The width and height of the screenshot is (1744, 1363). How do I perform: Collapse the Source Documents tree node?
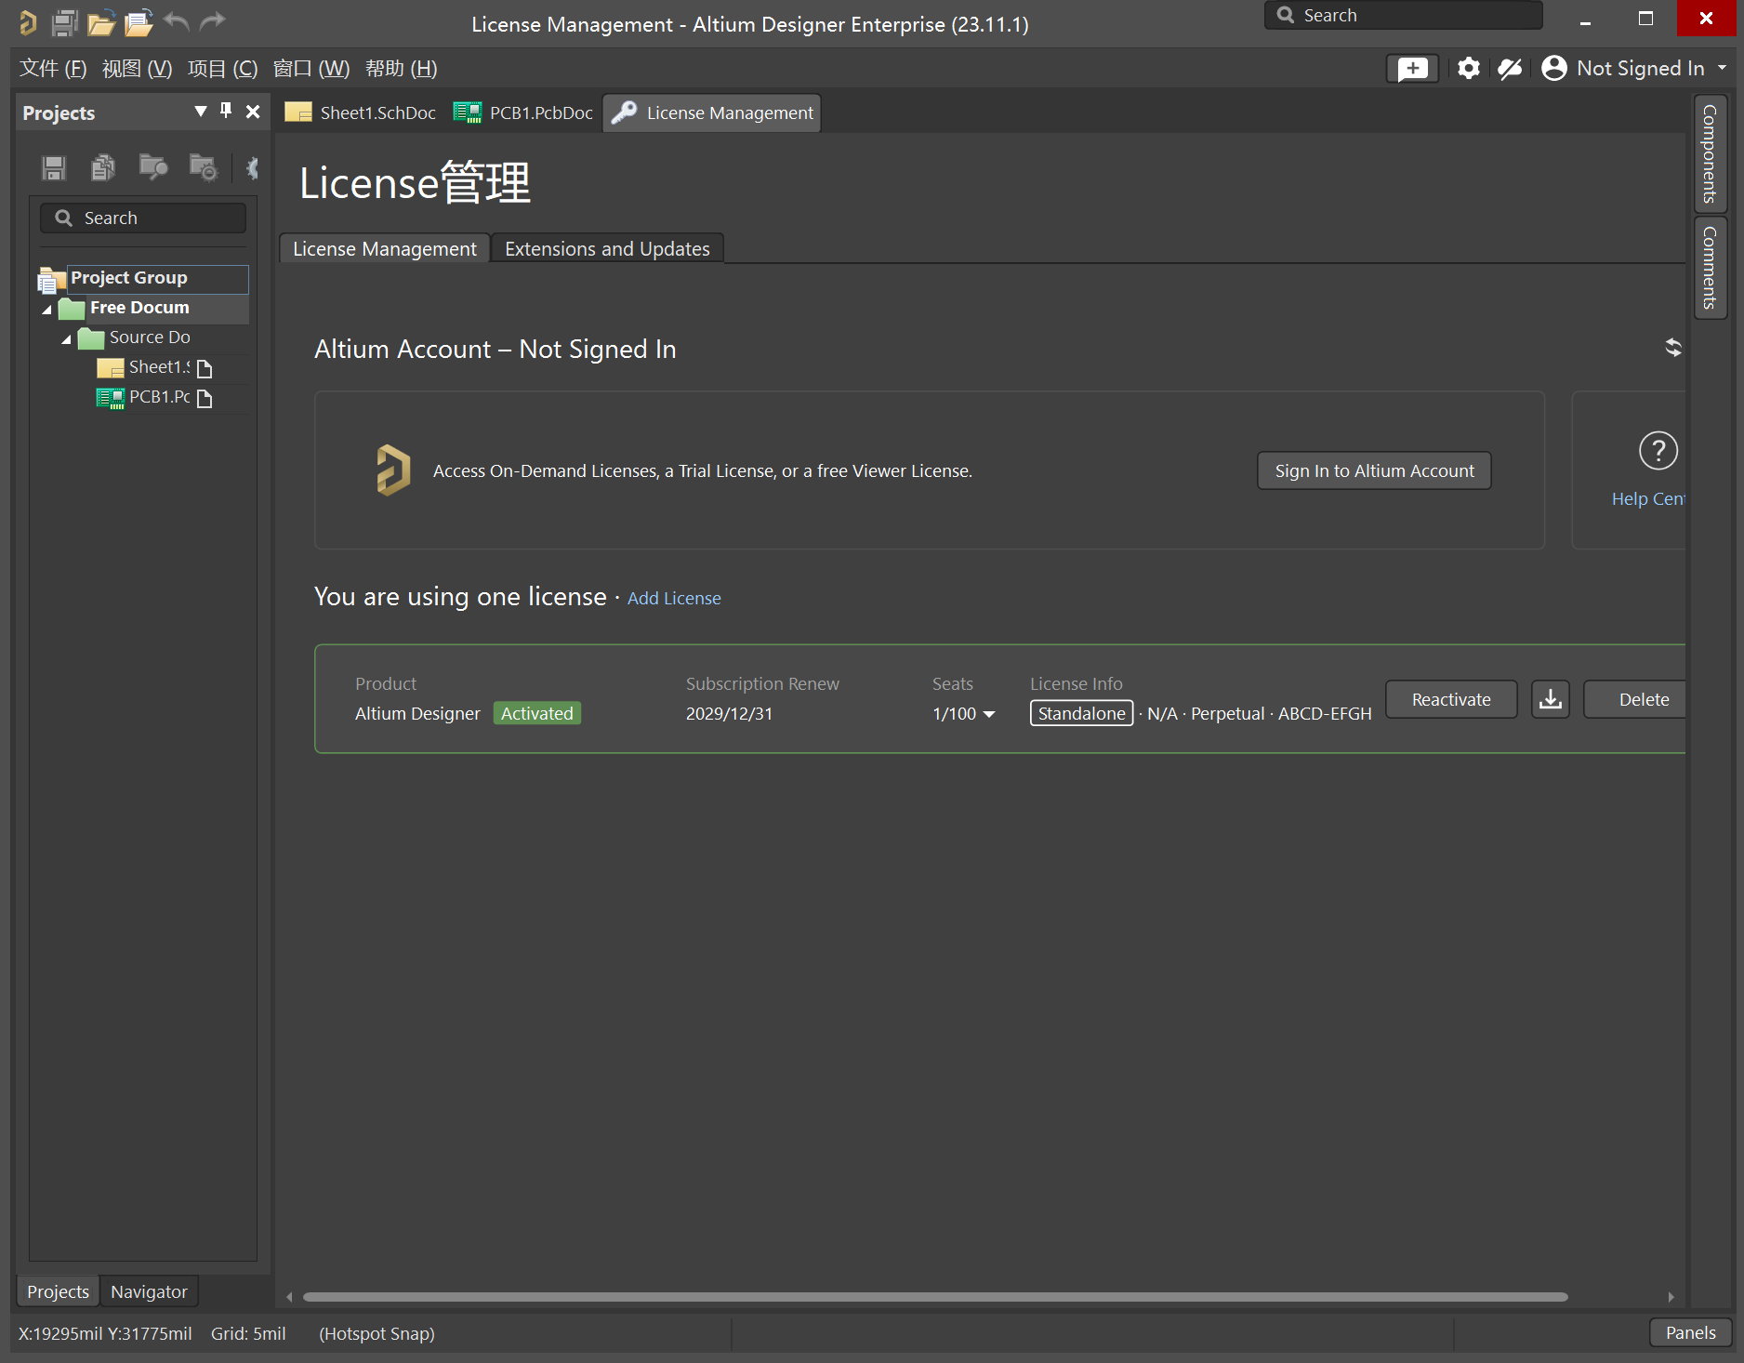pos(66,339)
